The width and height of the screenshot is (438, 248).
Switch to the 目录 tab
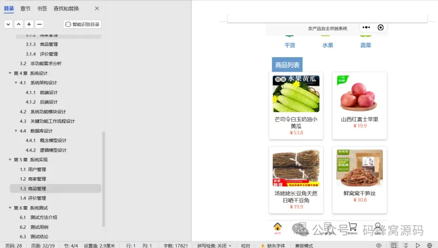tap(9, 9)
